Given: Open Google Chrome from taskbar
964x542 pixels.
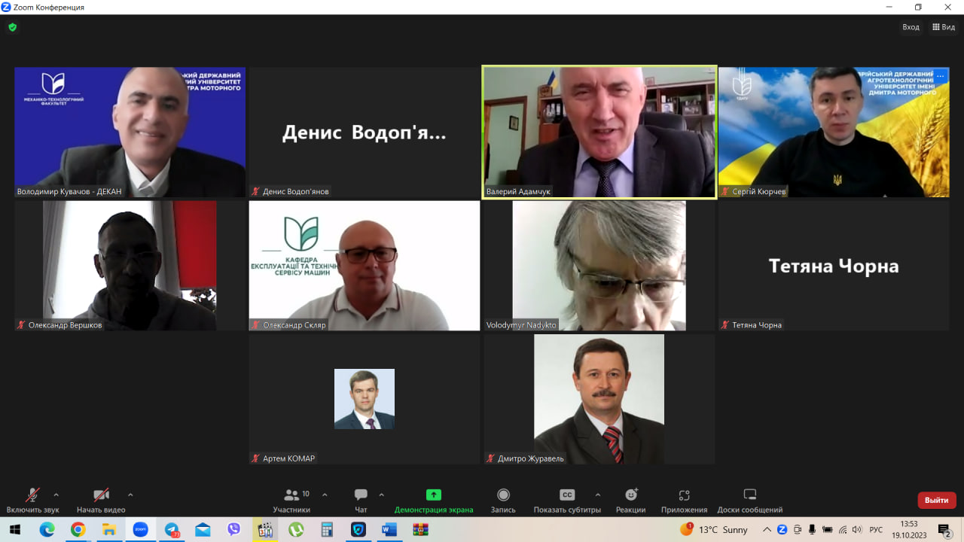Looking at the screenshot, I should (x=78, y=529).
